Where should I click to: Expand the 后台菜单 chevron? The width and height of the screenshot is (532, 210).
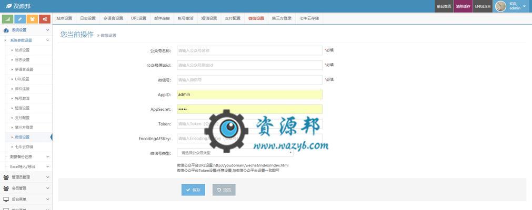point(47,199)
